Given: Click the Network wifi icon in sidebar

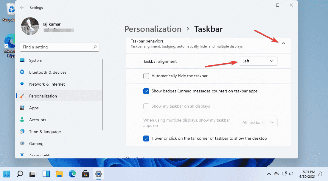Looking at the screenshot, I should click(22, 84).
